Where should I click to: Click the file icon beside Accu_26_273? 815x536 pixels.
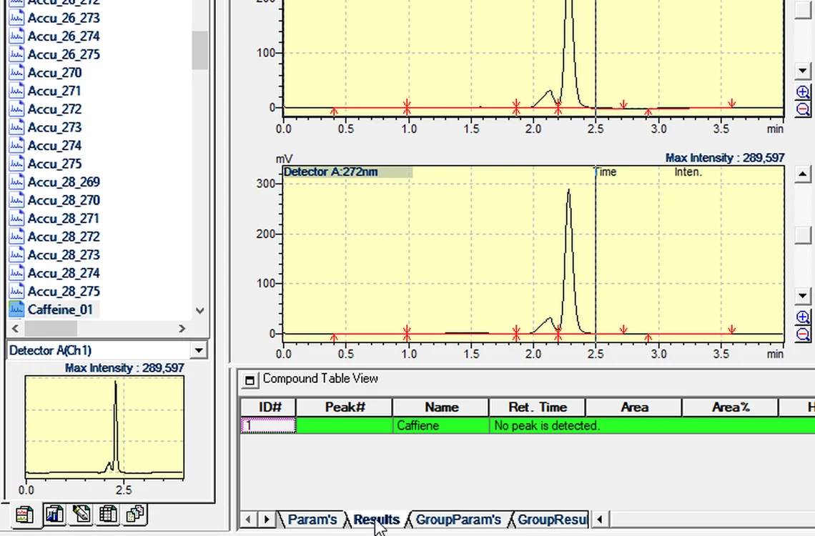[x=16, y=18]
